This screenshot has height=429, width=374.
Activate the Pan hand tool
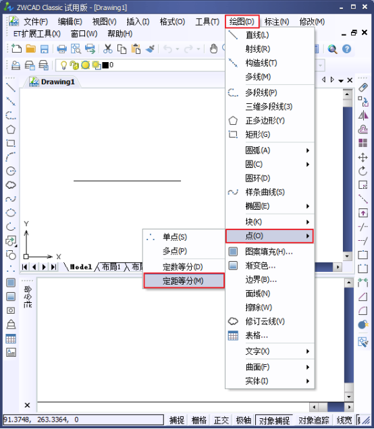[x=213, y=49]
